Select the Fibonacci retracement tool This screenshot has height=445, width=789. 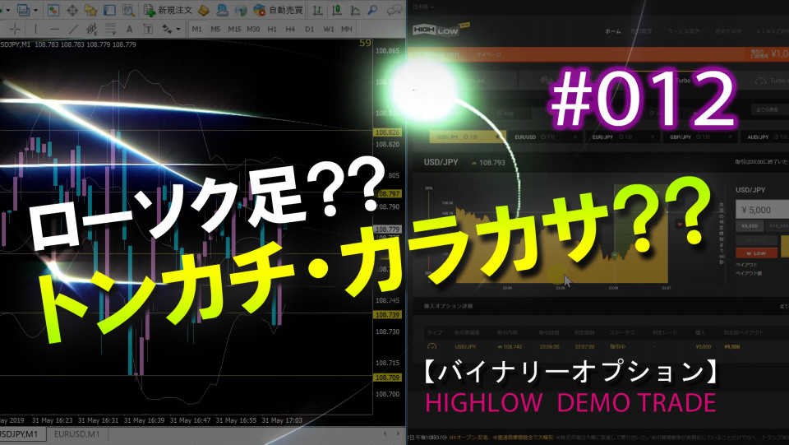110,29
